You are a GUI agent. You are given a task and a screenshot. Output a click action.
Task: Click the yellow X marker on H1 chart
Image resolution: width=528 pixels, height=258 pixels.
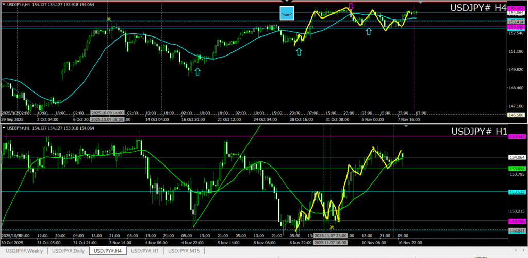coord(332,227)
